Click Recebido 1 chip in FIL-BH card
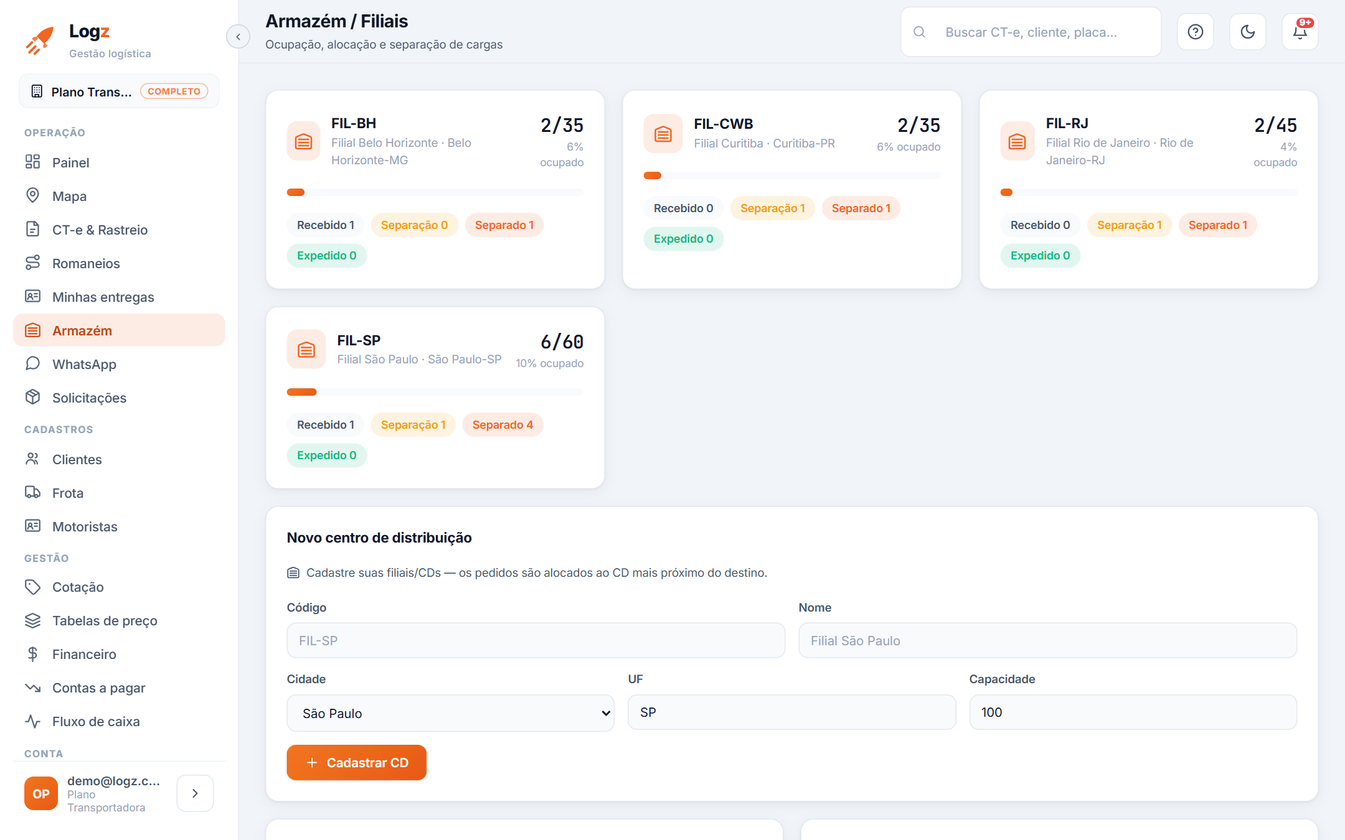The image size is (1345, 840). coord(326,225)
